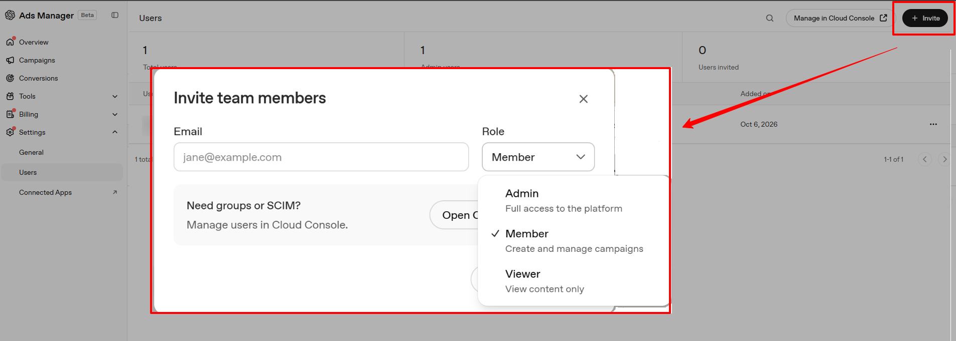
Task: Collapse the sidebar with the panel icon
Action: [x=115, y=15]
